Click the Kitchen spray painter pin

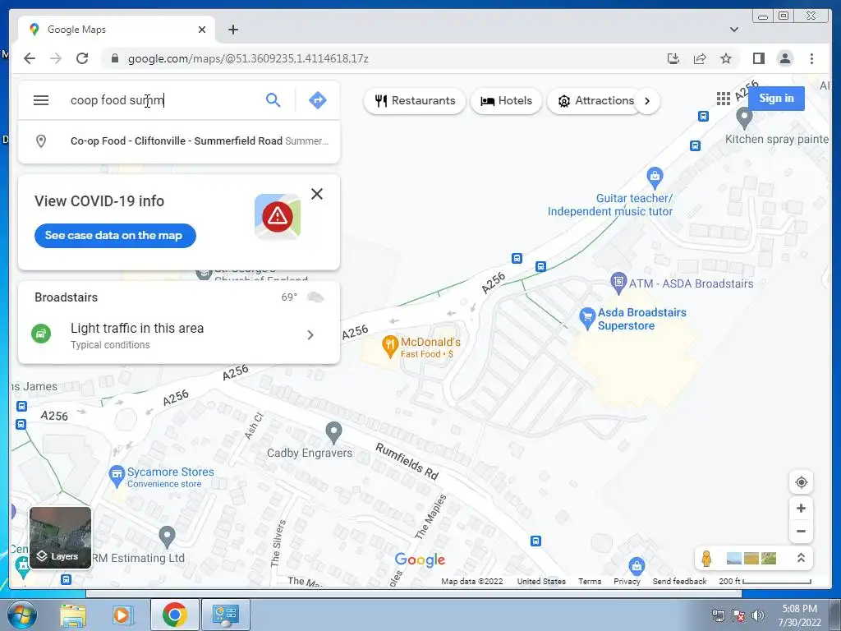point(744,117)
